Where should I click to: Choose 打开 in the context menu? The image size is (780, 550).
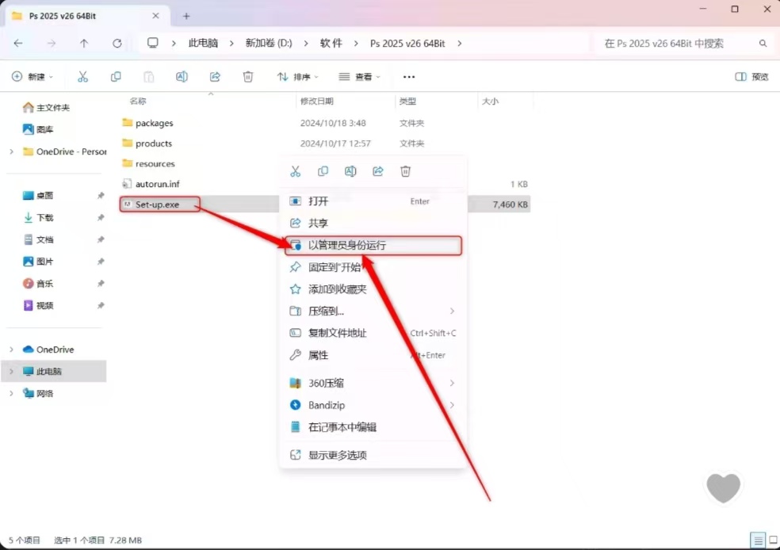point(373,201)
